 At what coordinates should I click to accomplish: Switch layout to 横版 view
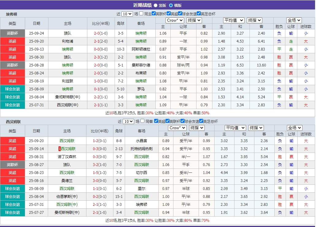click(x=172, y=6)
